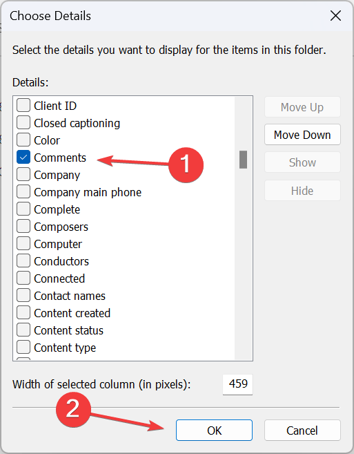The image size is (354, 454).
Task: Enable Company main phone detail
Action: point(23,191)
